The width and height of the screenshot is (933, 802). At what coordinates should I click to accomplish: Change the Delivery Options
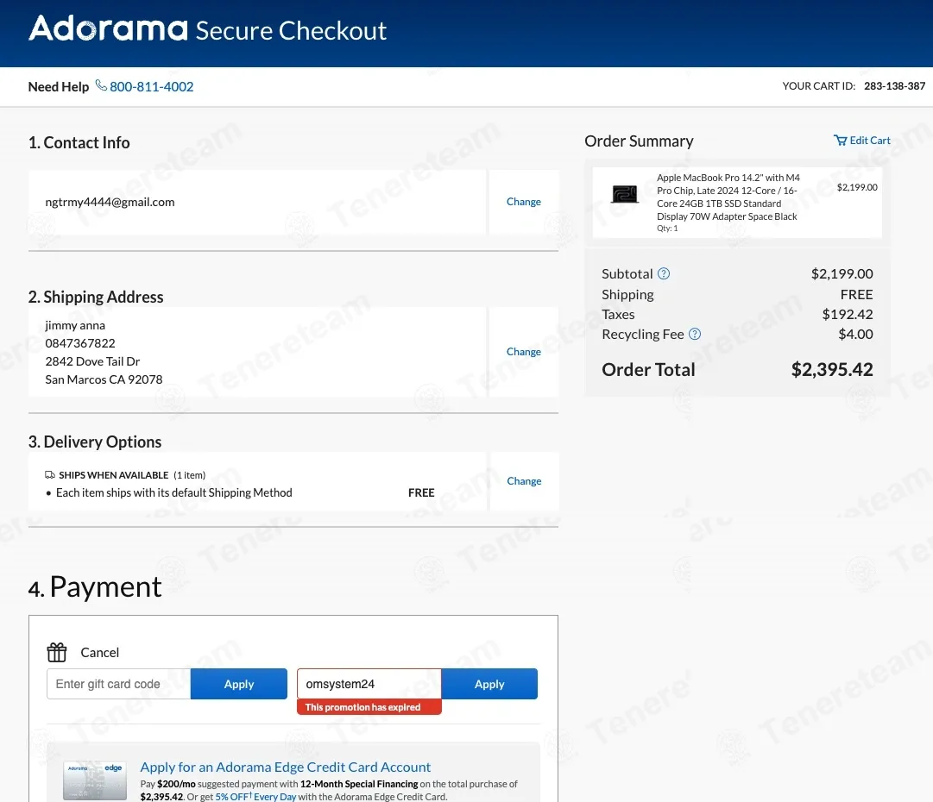[524, 481]
